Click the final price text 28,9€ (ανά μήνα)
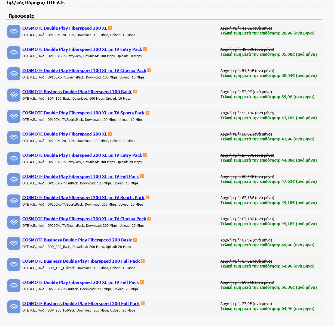The image size is (334, 327). 298,33
